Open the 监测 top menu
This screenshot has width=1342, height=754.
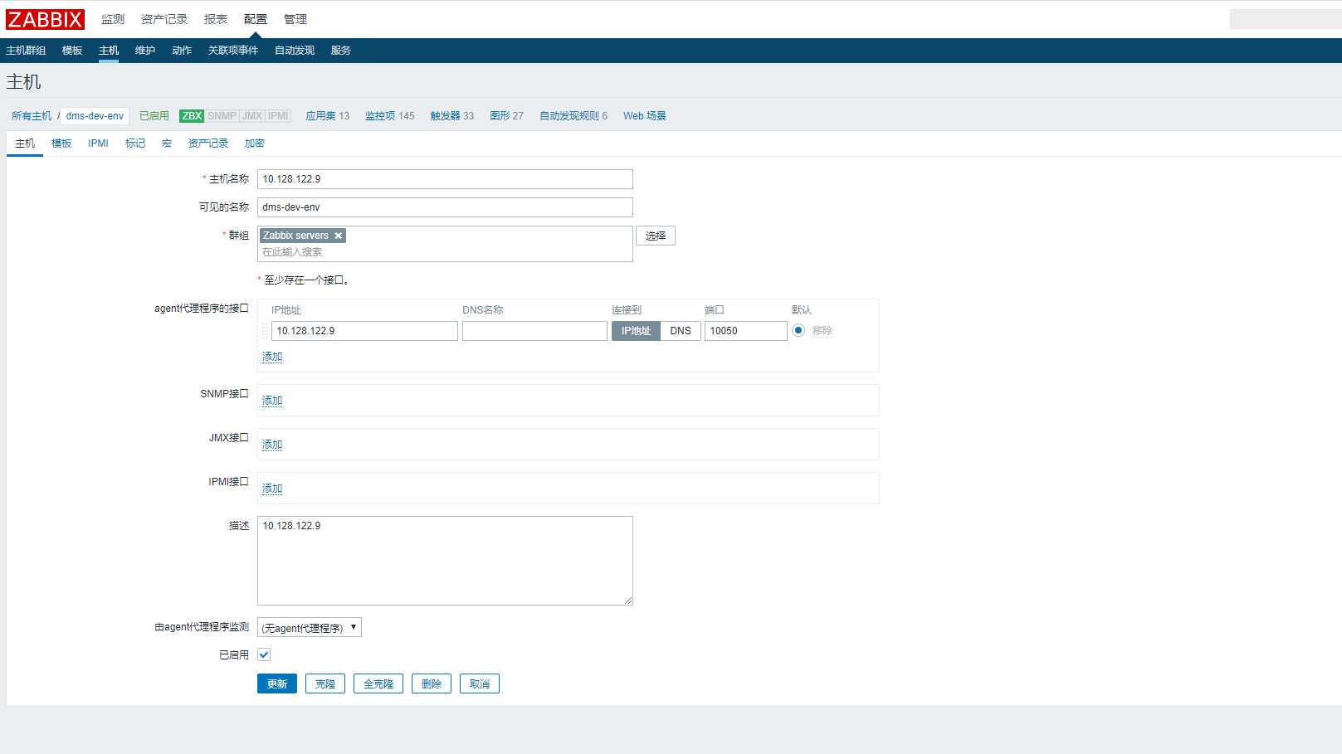pos(113,19)
